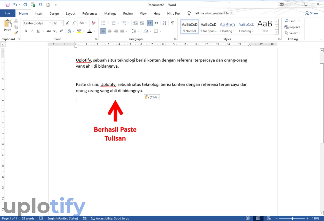Click Accessibility: Good to go status
The height and width of the screenshot is (221, 324).
pyautogui.click(x=110, y=218)
